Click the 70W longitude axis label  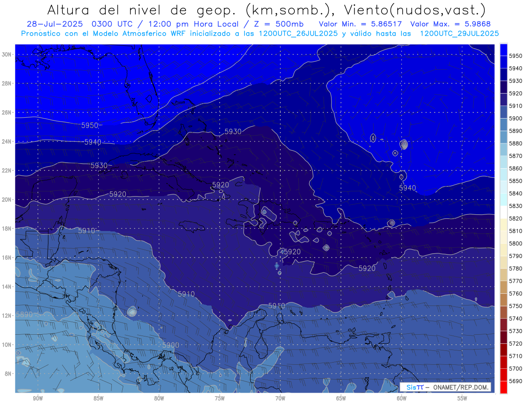[x=280, y=398]
